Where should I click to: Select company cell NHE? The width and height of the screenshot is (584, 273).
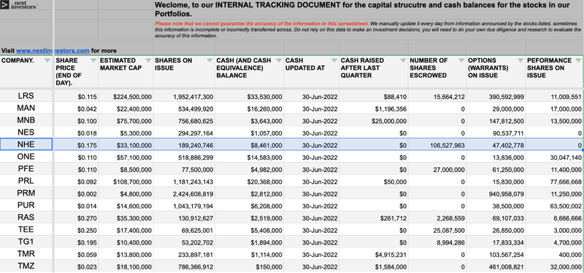pos(26,145)
